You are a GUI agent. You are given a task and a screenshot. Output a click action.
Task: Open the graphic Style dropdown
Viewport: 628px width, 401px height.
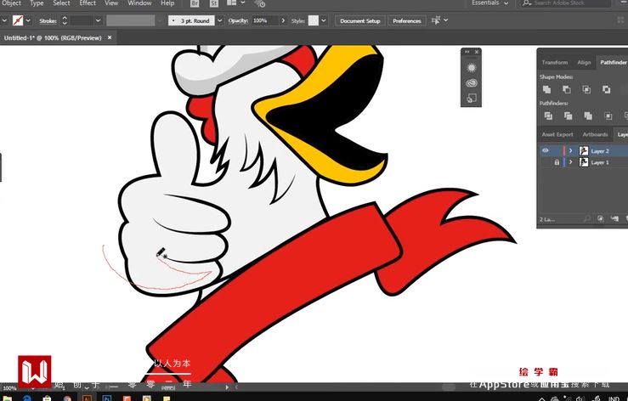[324, 20]
